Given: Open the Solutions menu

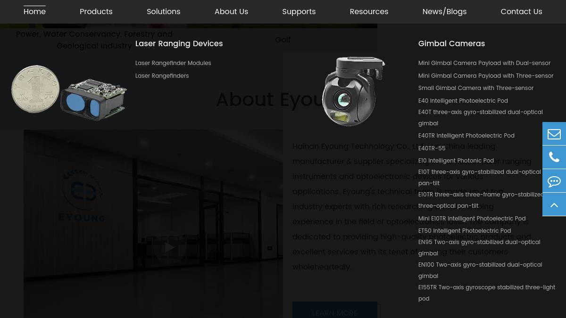Looking at the screenshot, I should pos(163,12).
